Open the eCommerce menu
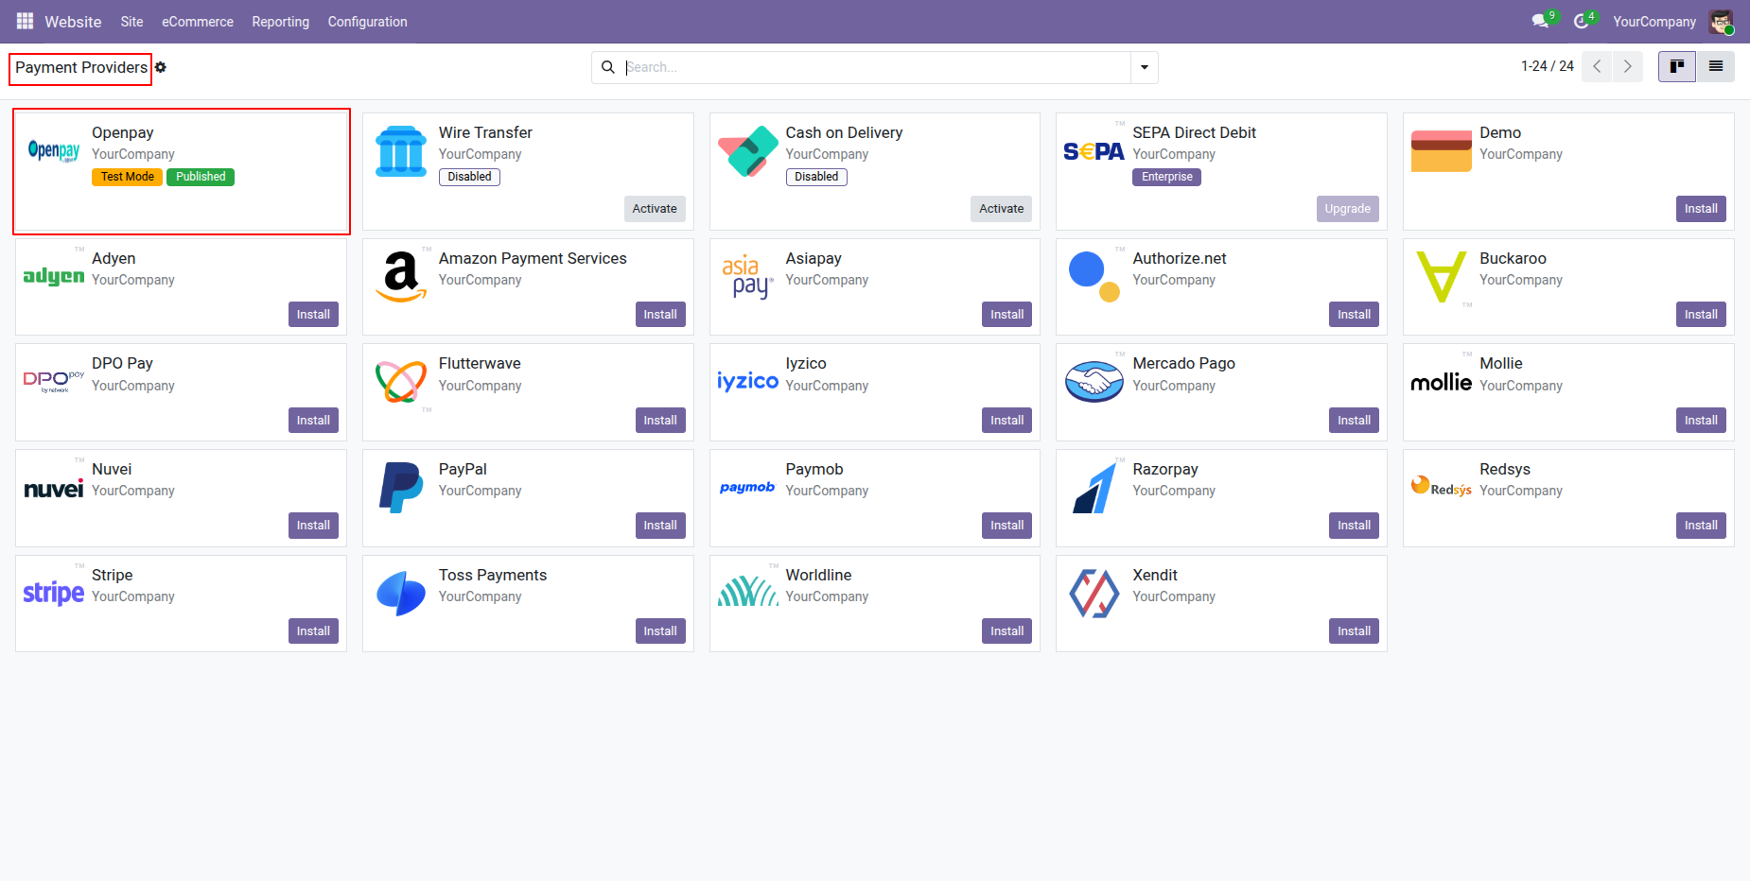 (198, 22)
